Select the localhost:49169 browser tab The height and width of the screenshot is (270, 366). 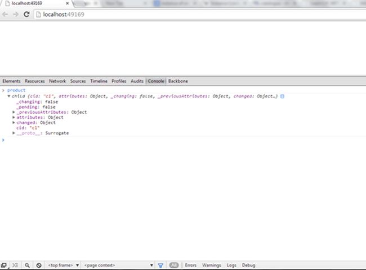pos(35,3)
